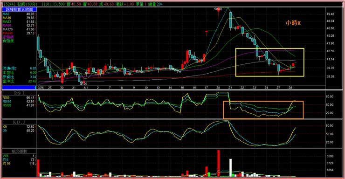Select the D9 legend label
Screen dimensions: 345x179
pos(5,131)
